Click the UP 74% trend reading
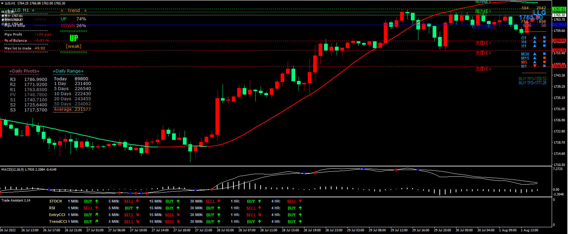Image resolution: width=568 pixels, height=234 pixels. 73,19
